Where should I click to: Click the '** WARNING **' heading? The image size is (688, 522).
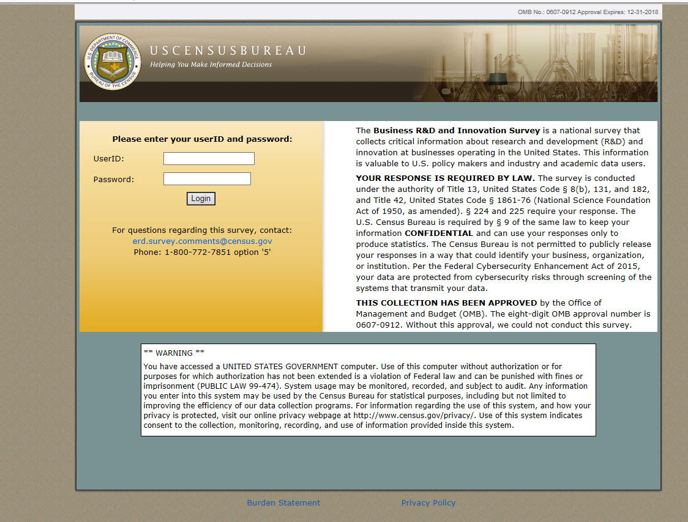174,353
